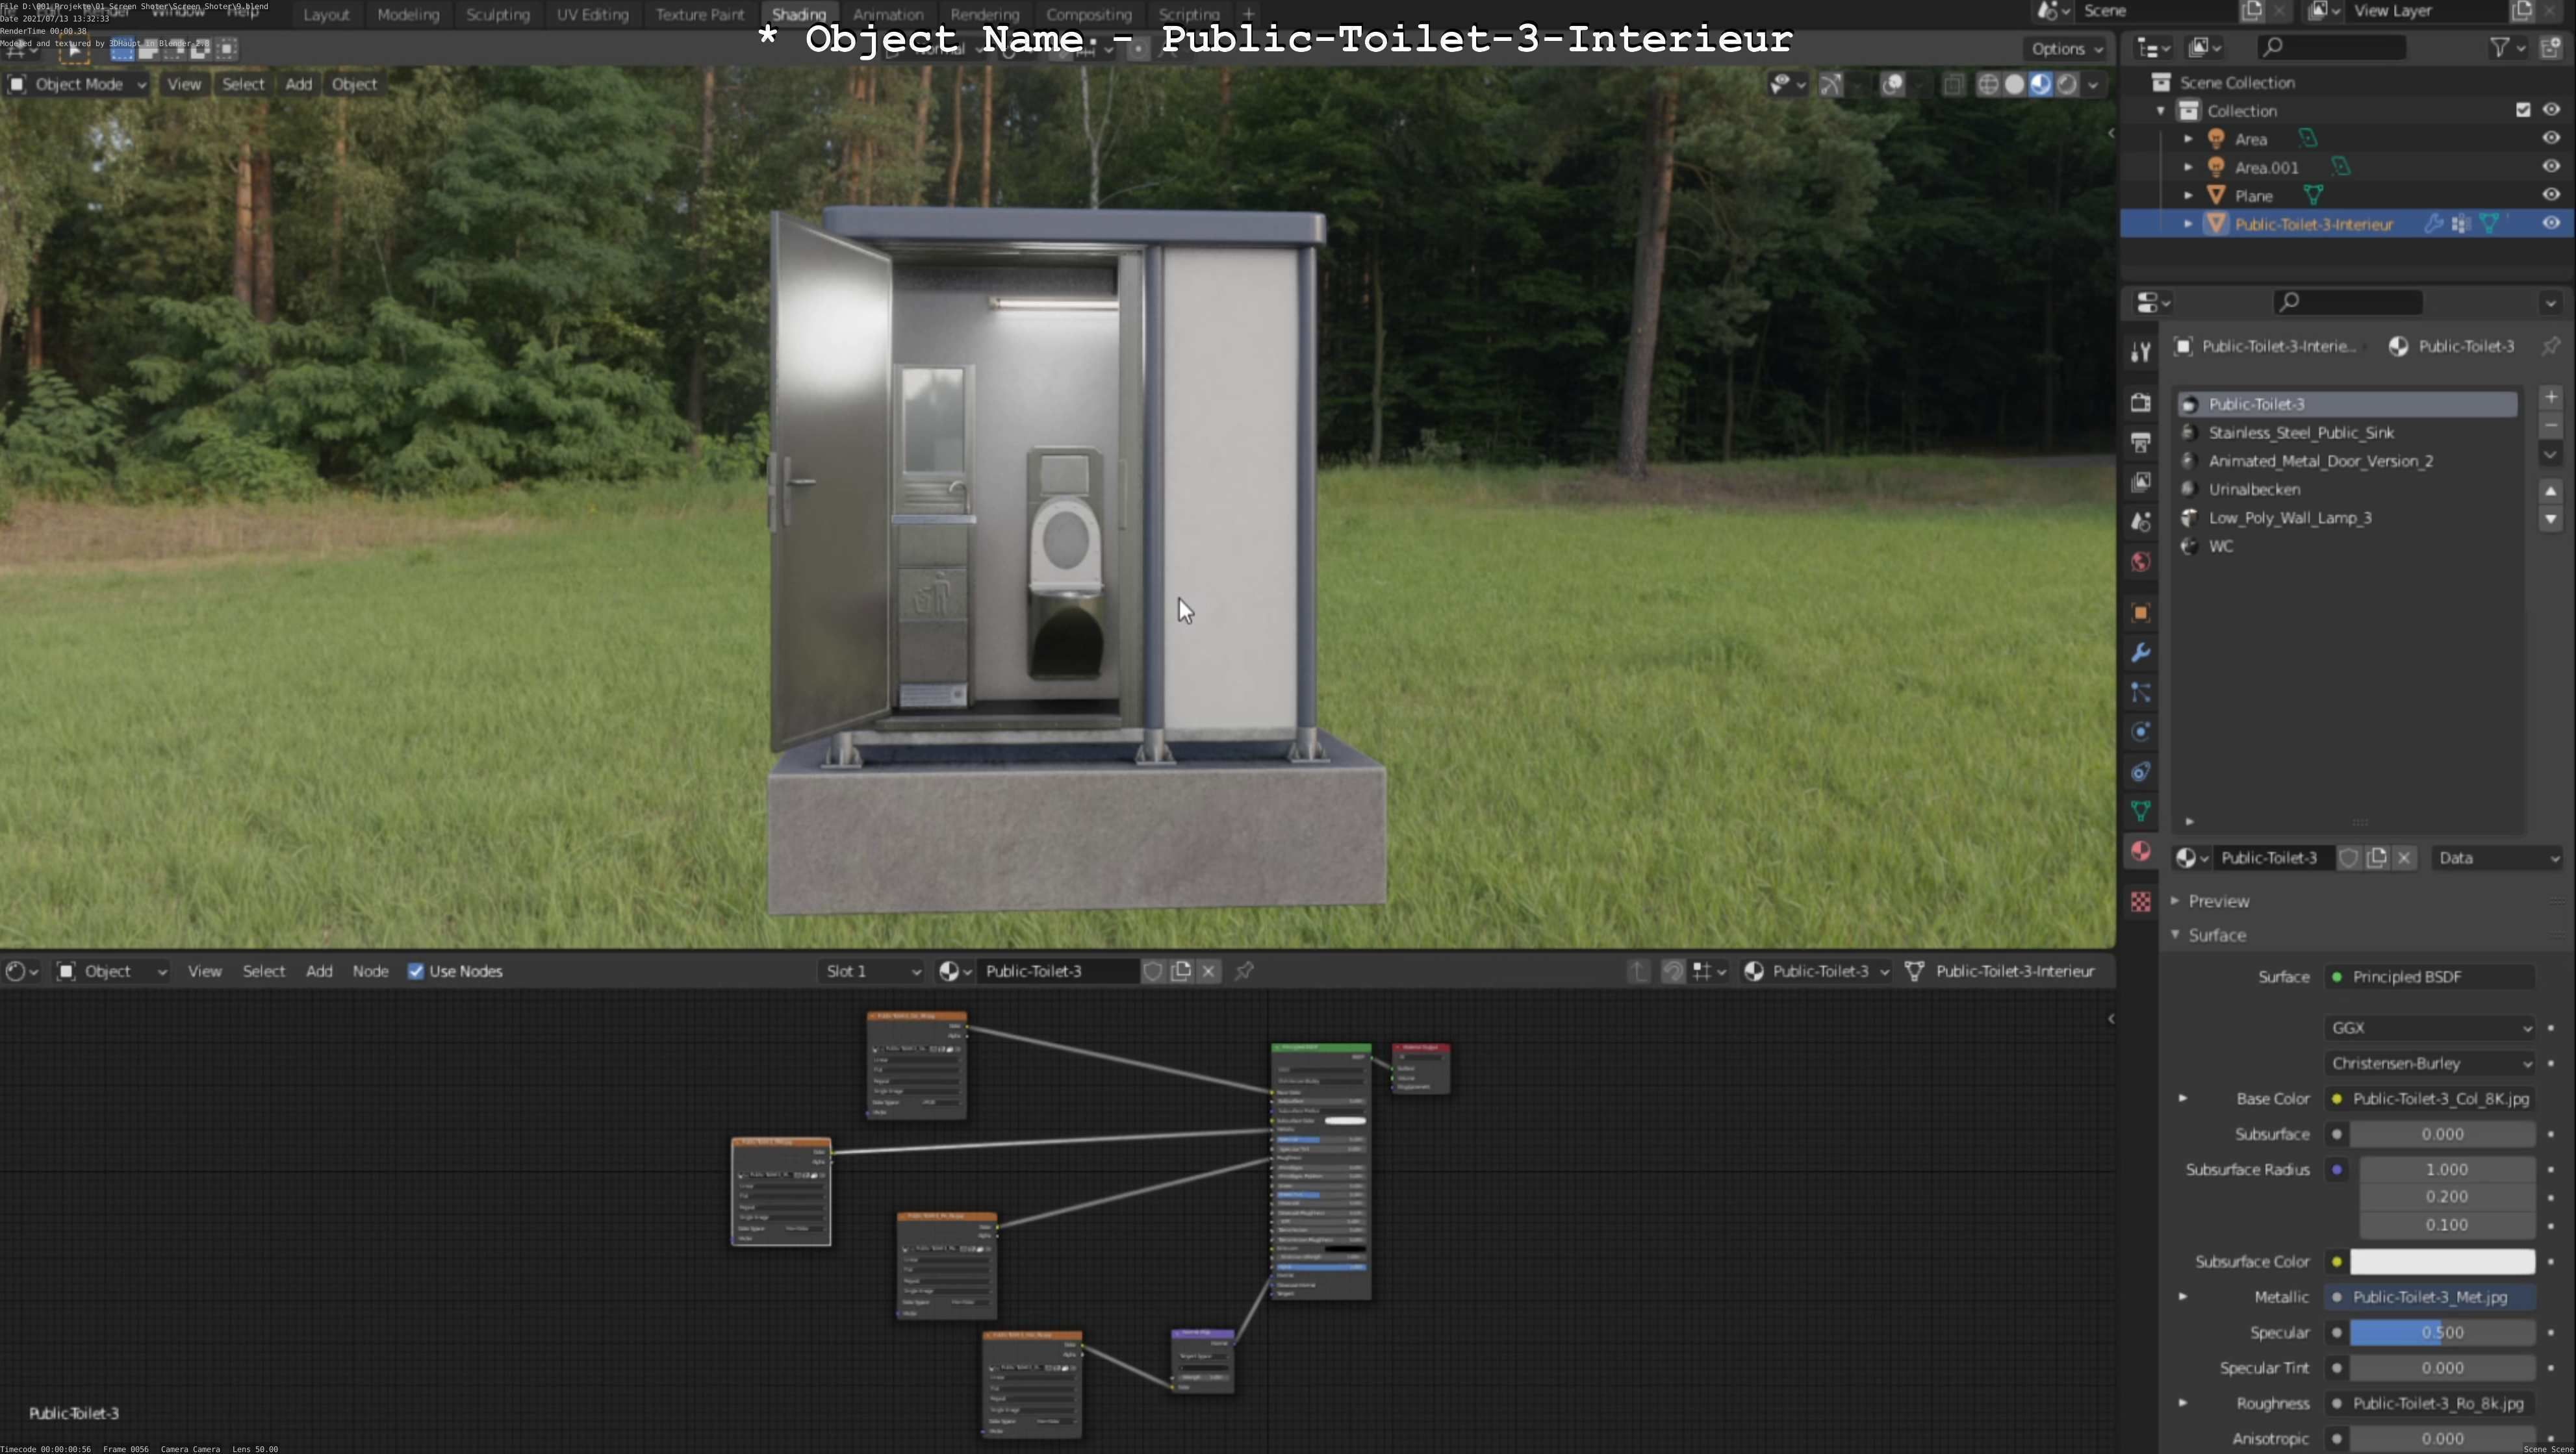Open the Physics properties tab
Image resolution: width=2576 pixels, height=1454 pixels.
[2140, 731]
